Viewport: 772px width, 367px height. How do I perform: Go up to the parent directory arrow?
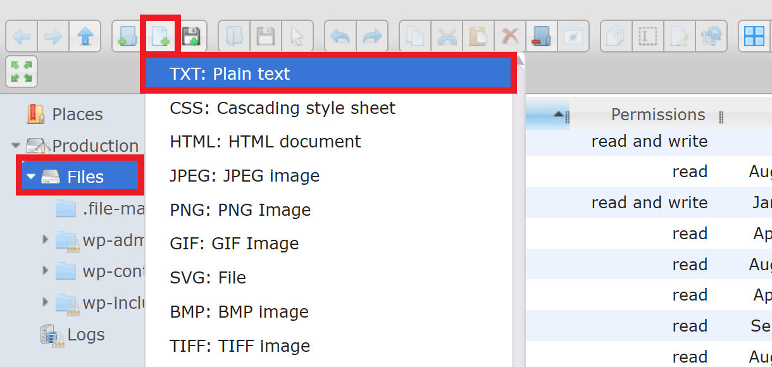pos(85,36)
